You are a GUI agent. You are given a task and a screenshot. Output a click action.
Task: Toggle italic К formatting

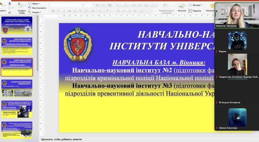[58, 11]
